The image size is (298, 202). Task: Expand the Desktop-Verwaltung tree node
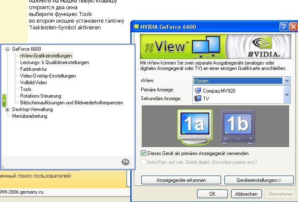point(8,109)
